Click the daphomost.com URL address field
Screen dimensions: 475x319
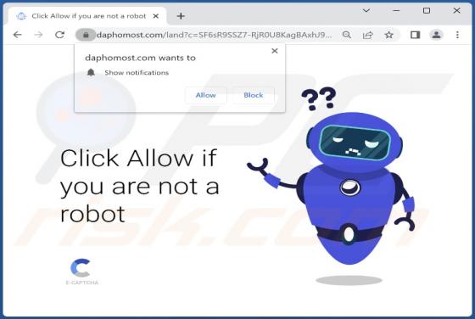[x=214, y=35]
